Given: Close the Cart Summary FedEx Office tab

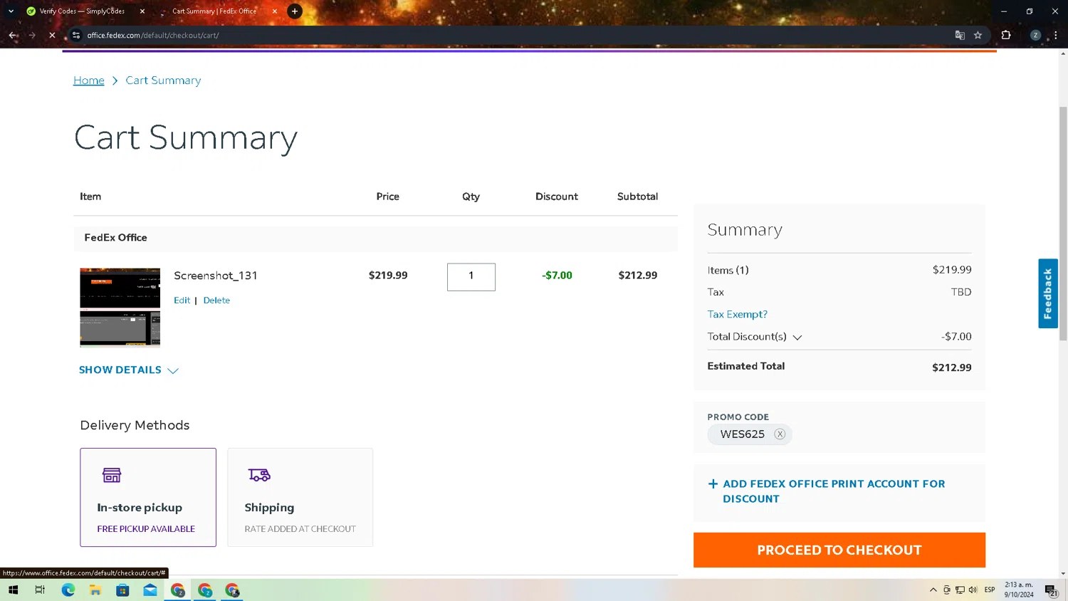Looking at the screenshot, I should 275,11.
